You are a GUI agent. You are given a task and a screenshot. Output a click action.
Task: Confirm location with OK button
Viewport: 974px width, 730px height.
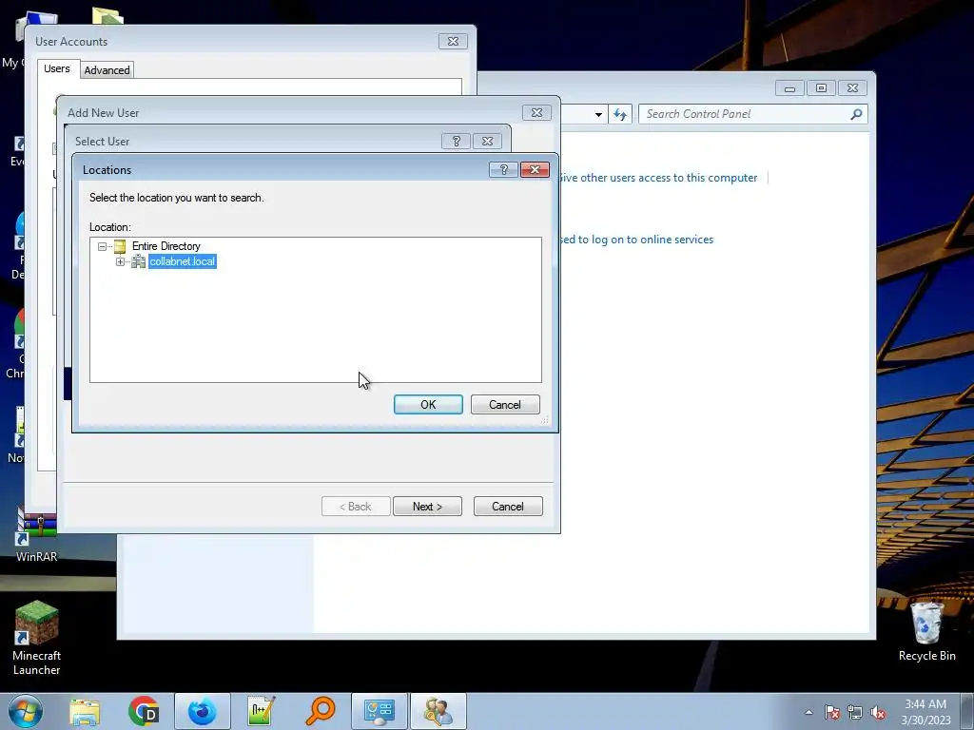(428, 405)
